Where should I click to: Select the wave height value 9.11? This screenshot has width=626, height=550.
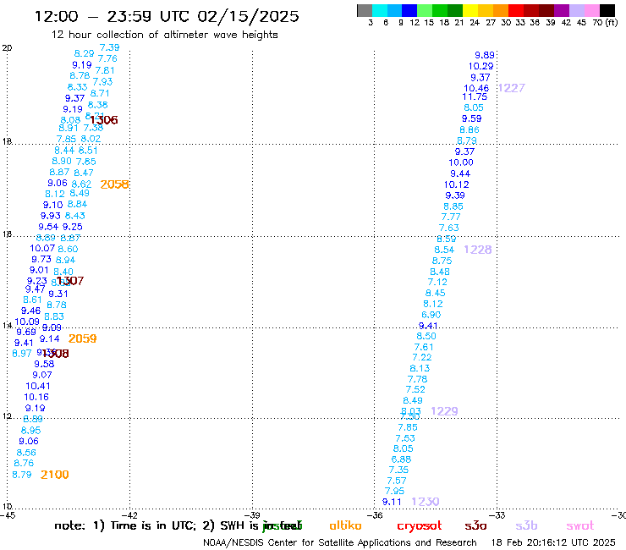(392, 502)
